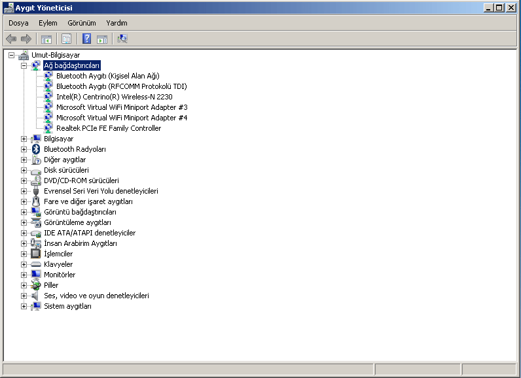The height and width of the screenshot is (378, 521).
Task: Click the IDE ATA/ATAPI controller icon
Action: 36,233
